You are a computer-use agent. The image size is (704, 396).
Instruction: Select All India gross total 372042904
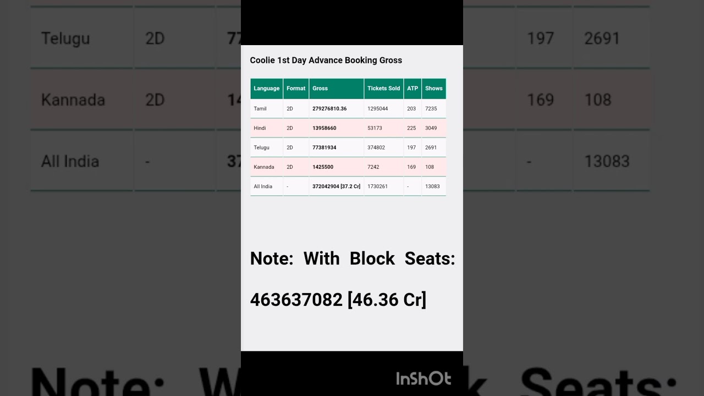[336, 186]
